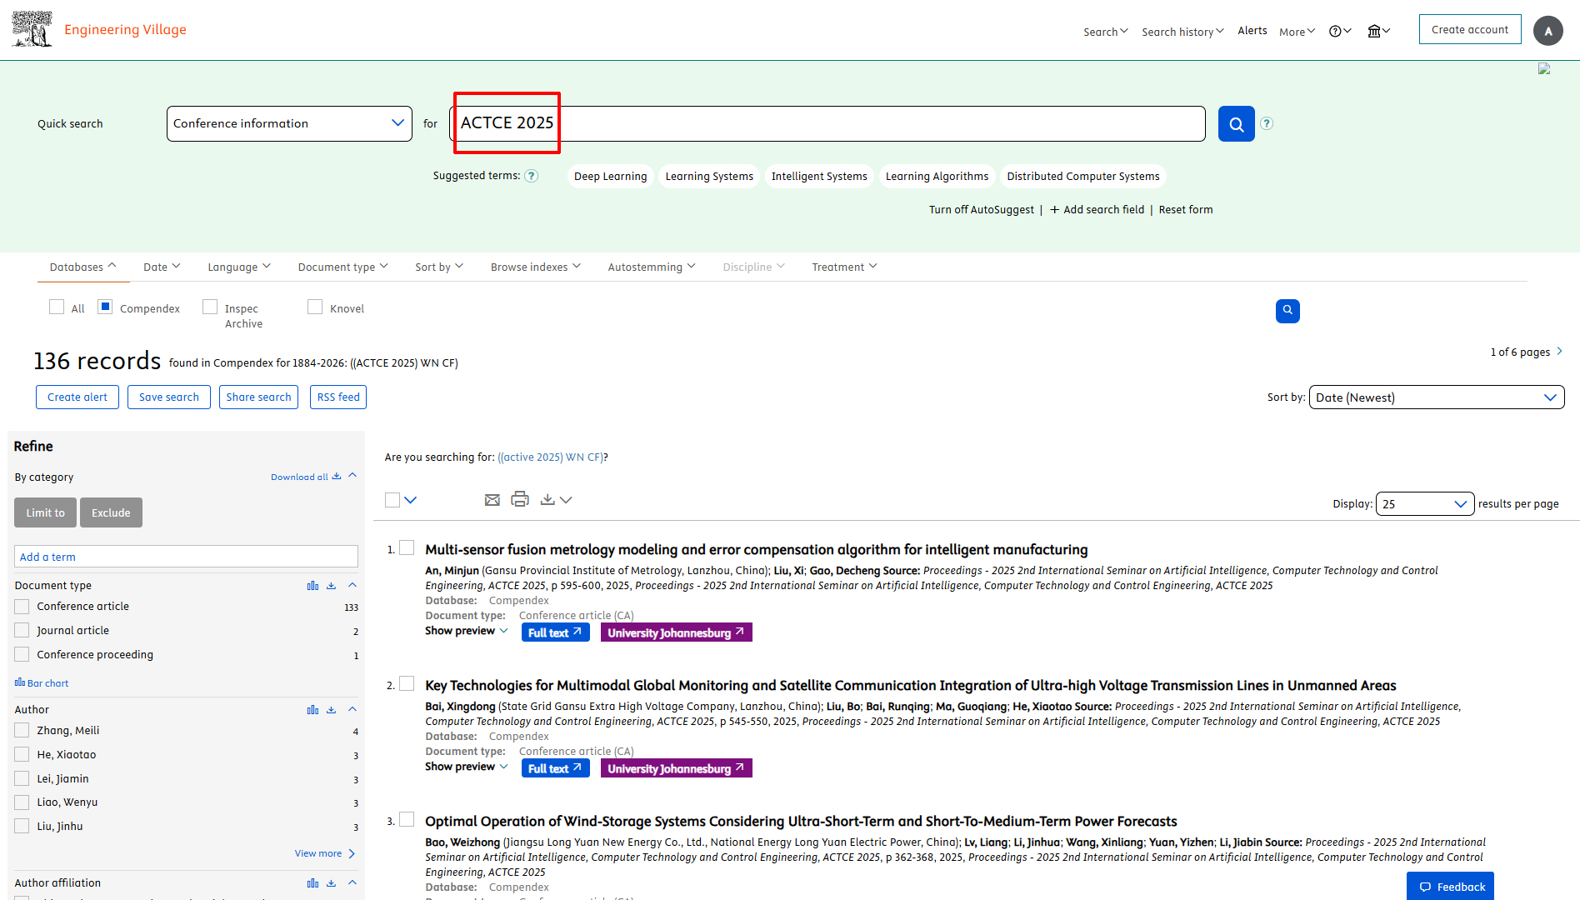1580x900 pixels.
Task: Check the Knovel database checkbox
Action: (x=315, y=307)
